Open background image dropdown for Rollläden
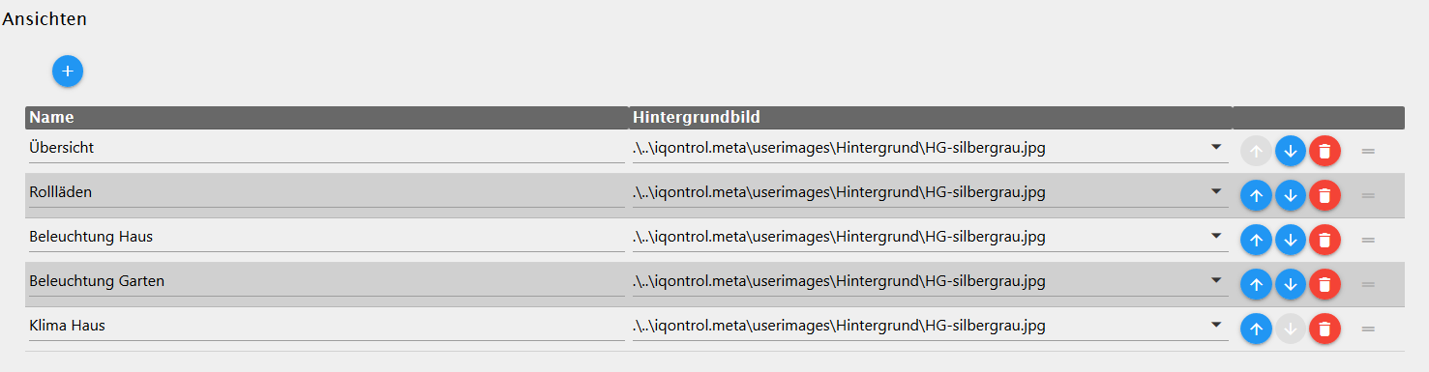This screenshot has width=1429, height=372. click(930, 192)
